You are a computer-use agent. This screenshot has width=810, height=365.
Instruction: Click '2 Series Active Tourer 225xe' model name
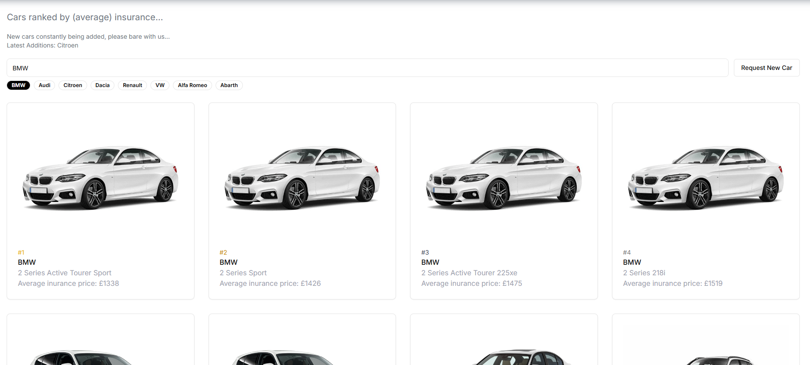pos(469,273)
